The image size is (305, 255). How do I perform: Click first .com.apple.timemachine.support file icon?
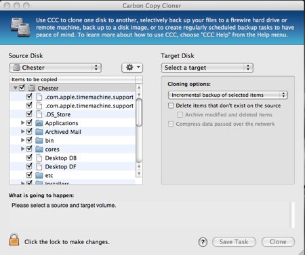(39, 97)
